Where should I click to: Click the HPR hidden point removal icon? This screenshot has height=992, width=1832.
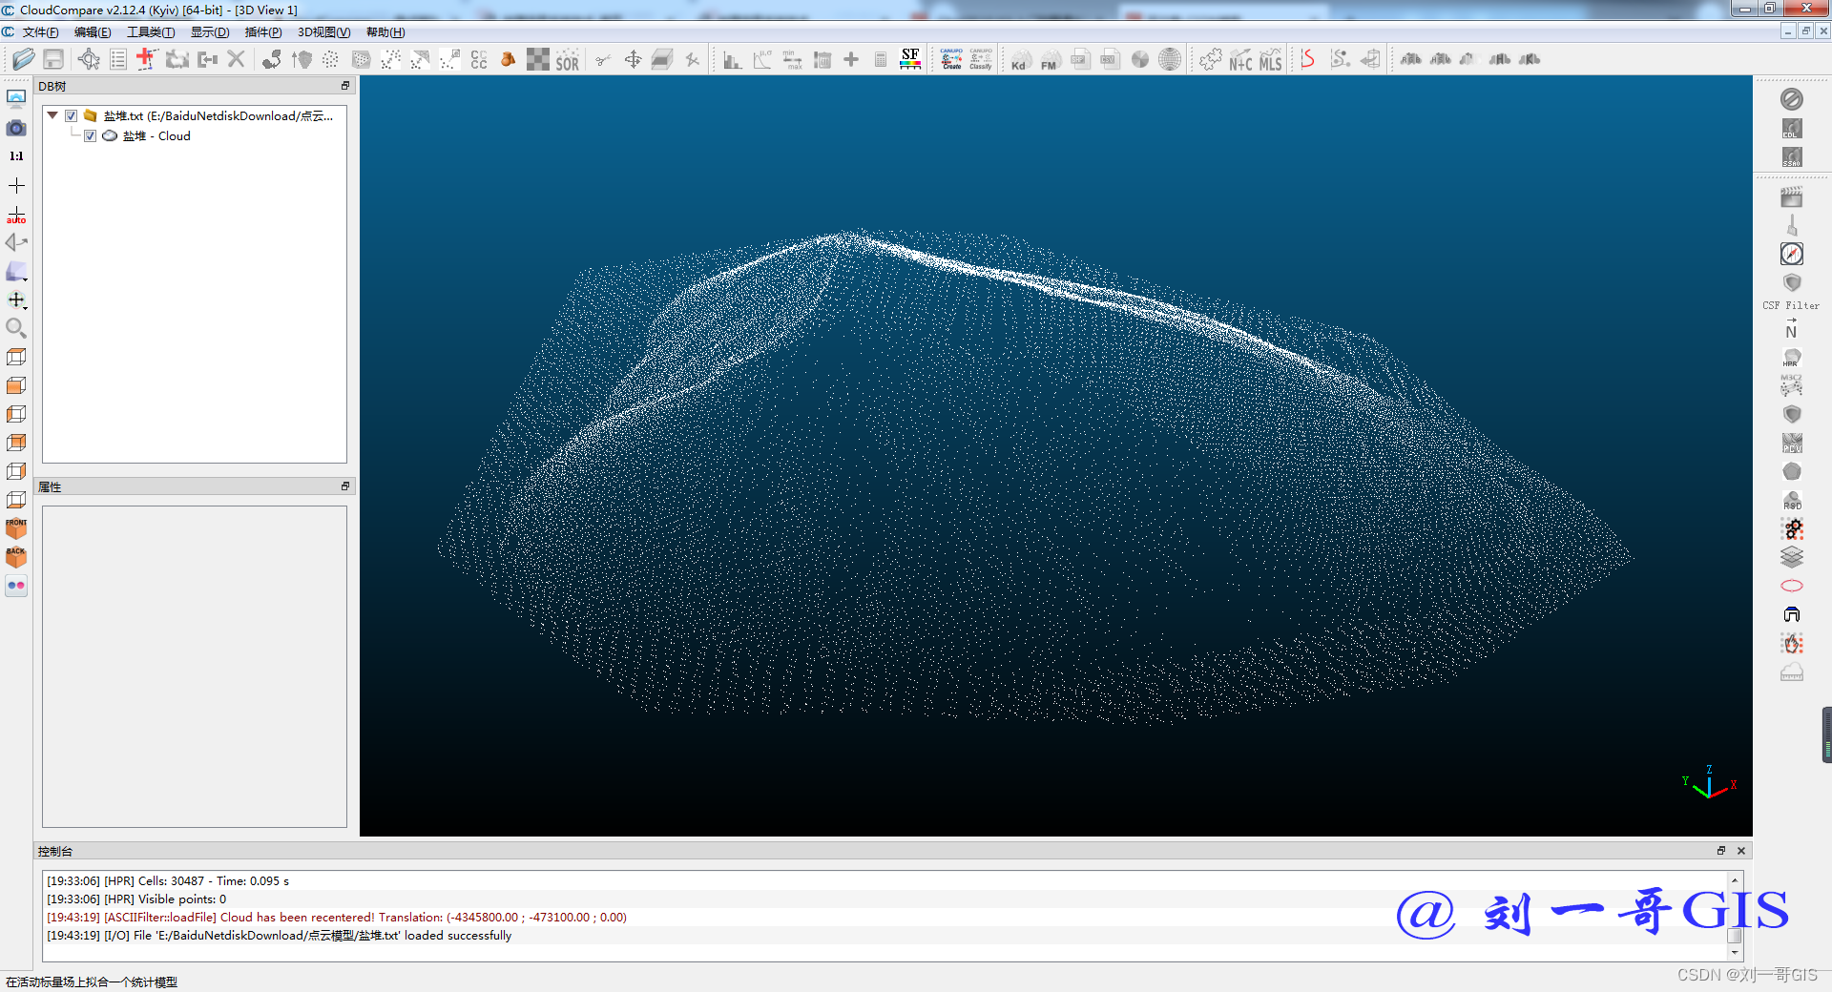[1791, 358]
